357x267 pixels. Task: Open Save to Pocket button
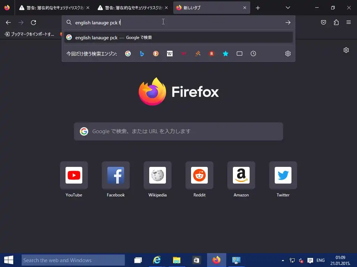click(x=323, y=22)
